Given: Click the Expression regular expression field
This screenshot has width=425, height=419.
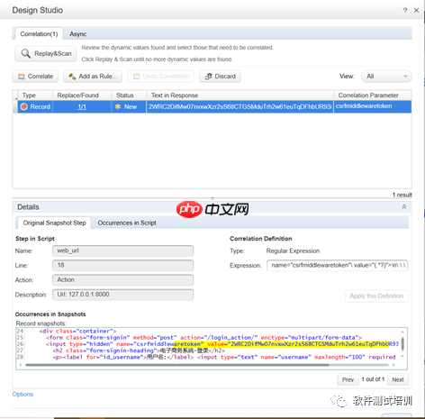Looking at the screenshot, I should pos(337,265).
